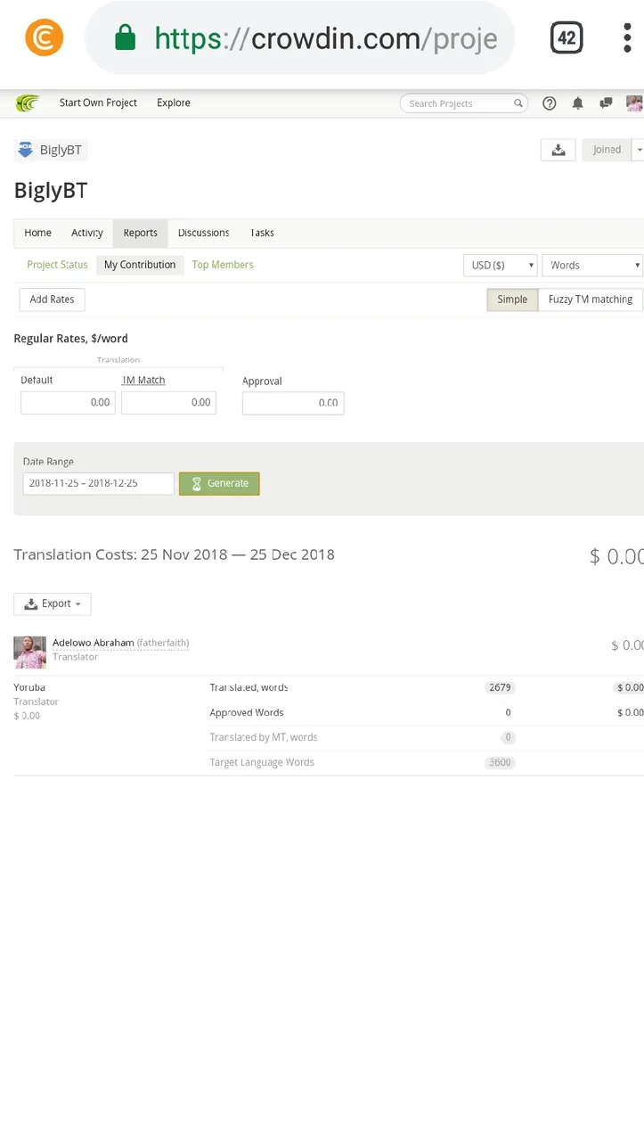This screenshot has width=644, height=1141.
Task: Click the 3600 target language words value
Action: tap(500, 762)
